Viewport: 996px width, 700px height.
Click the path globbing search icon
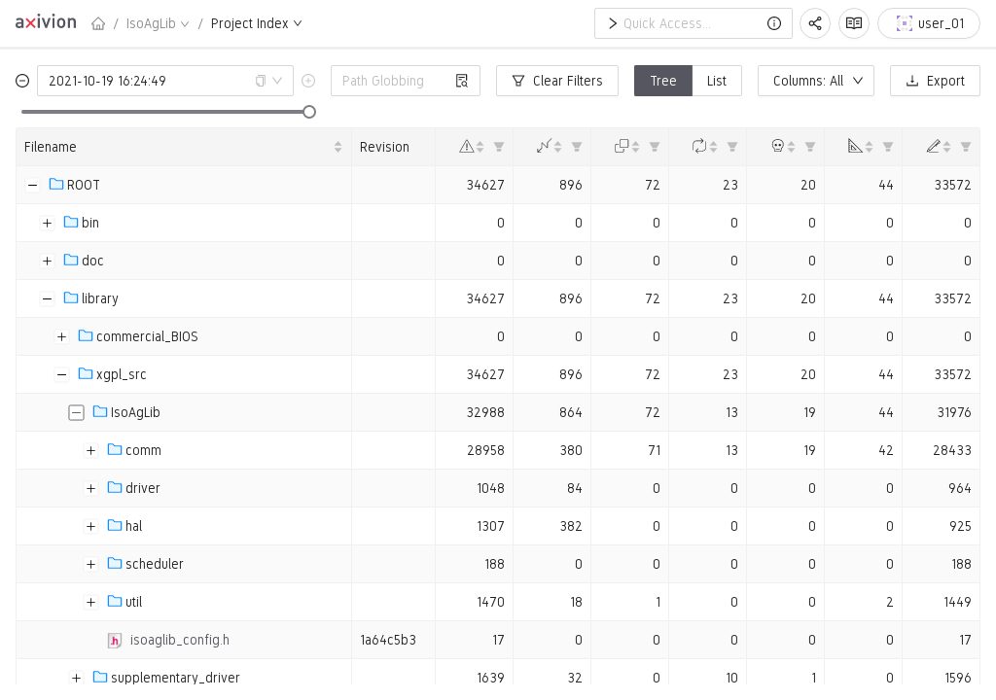(462, 81)
